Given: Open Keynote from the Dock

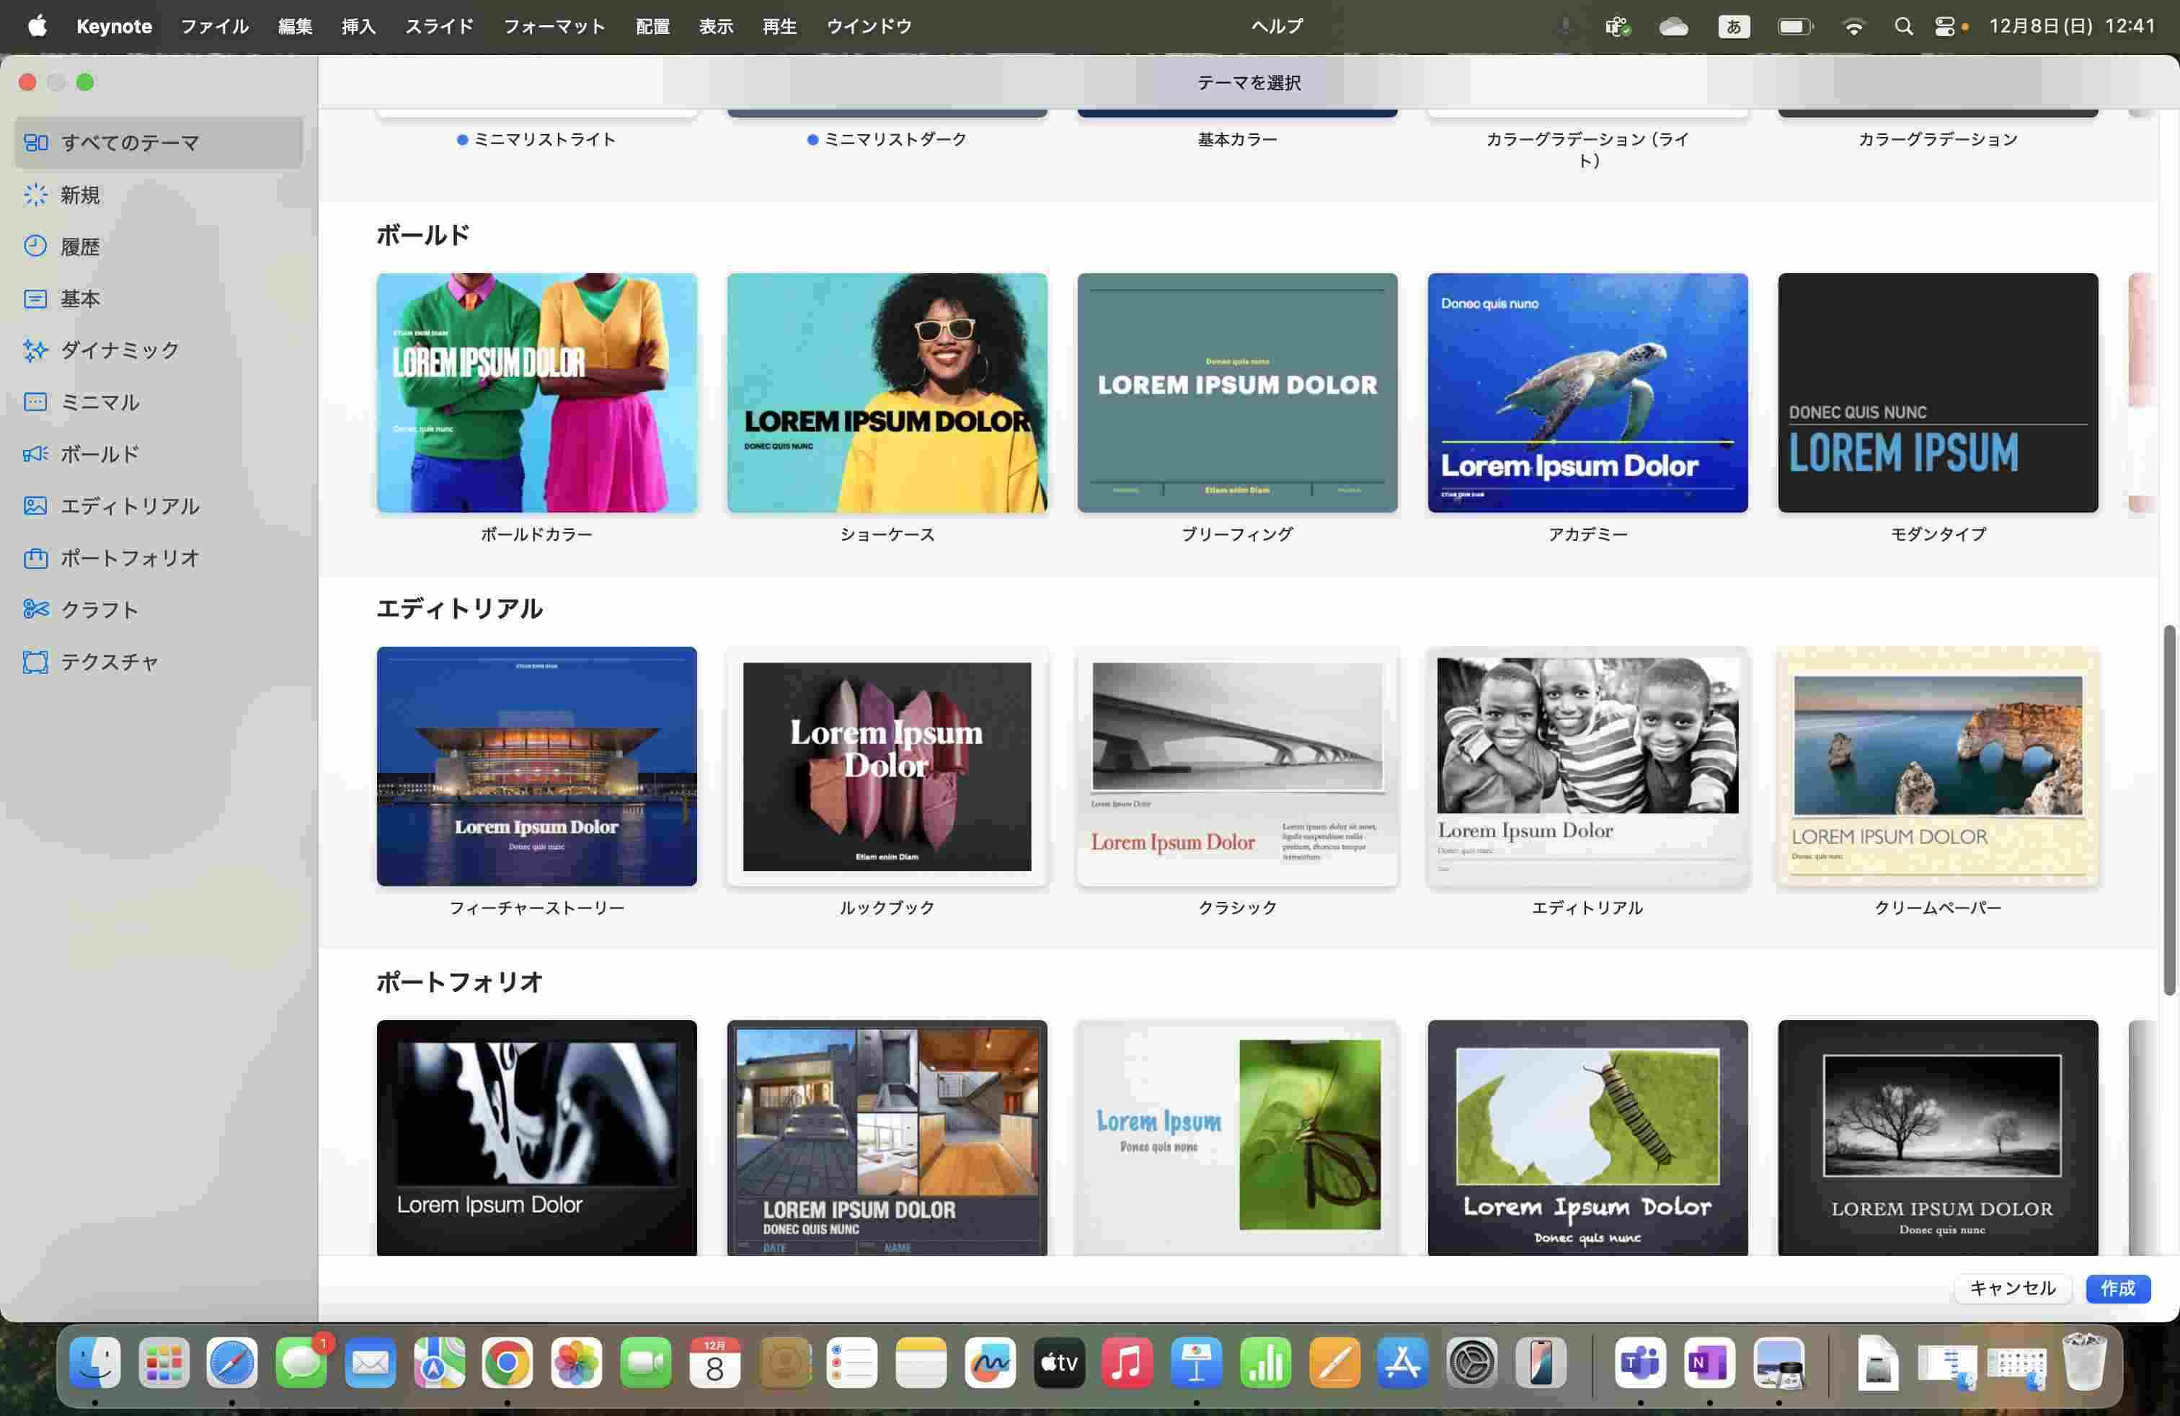Looking at the screenshot, I should (x=1196, y=1363).
